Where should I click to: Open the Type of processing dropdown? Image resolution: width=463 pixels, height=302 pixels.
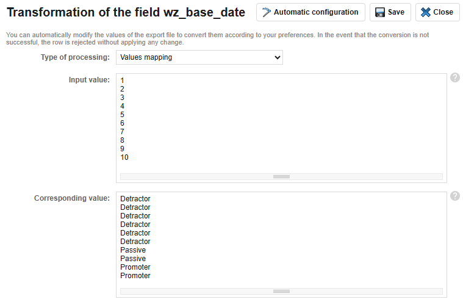(x=199, y=57)
